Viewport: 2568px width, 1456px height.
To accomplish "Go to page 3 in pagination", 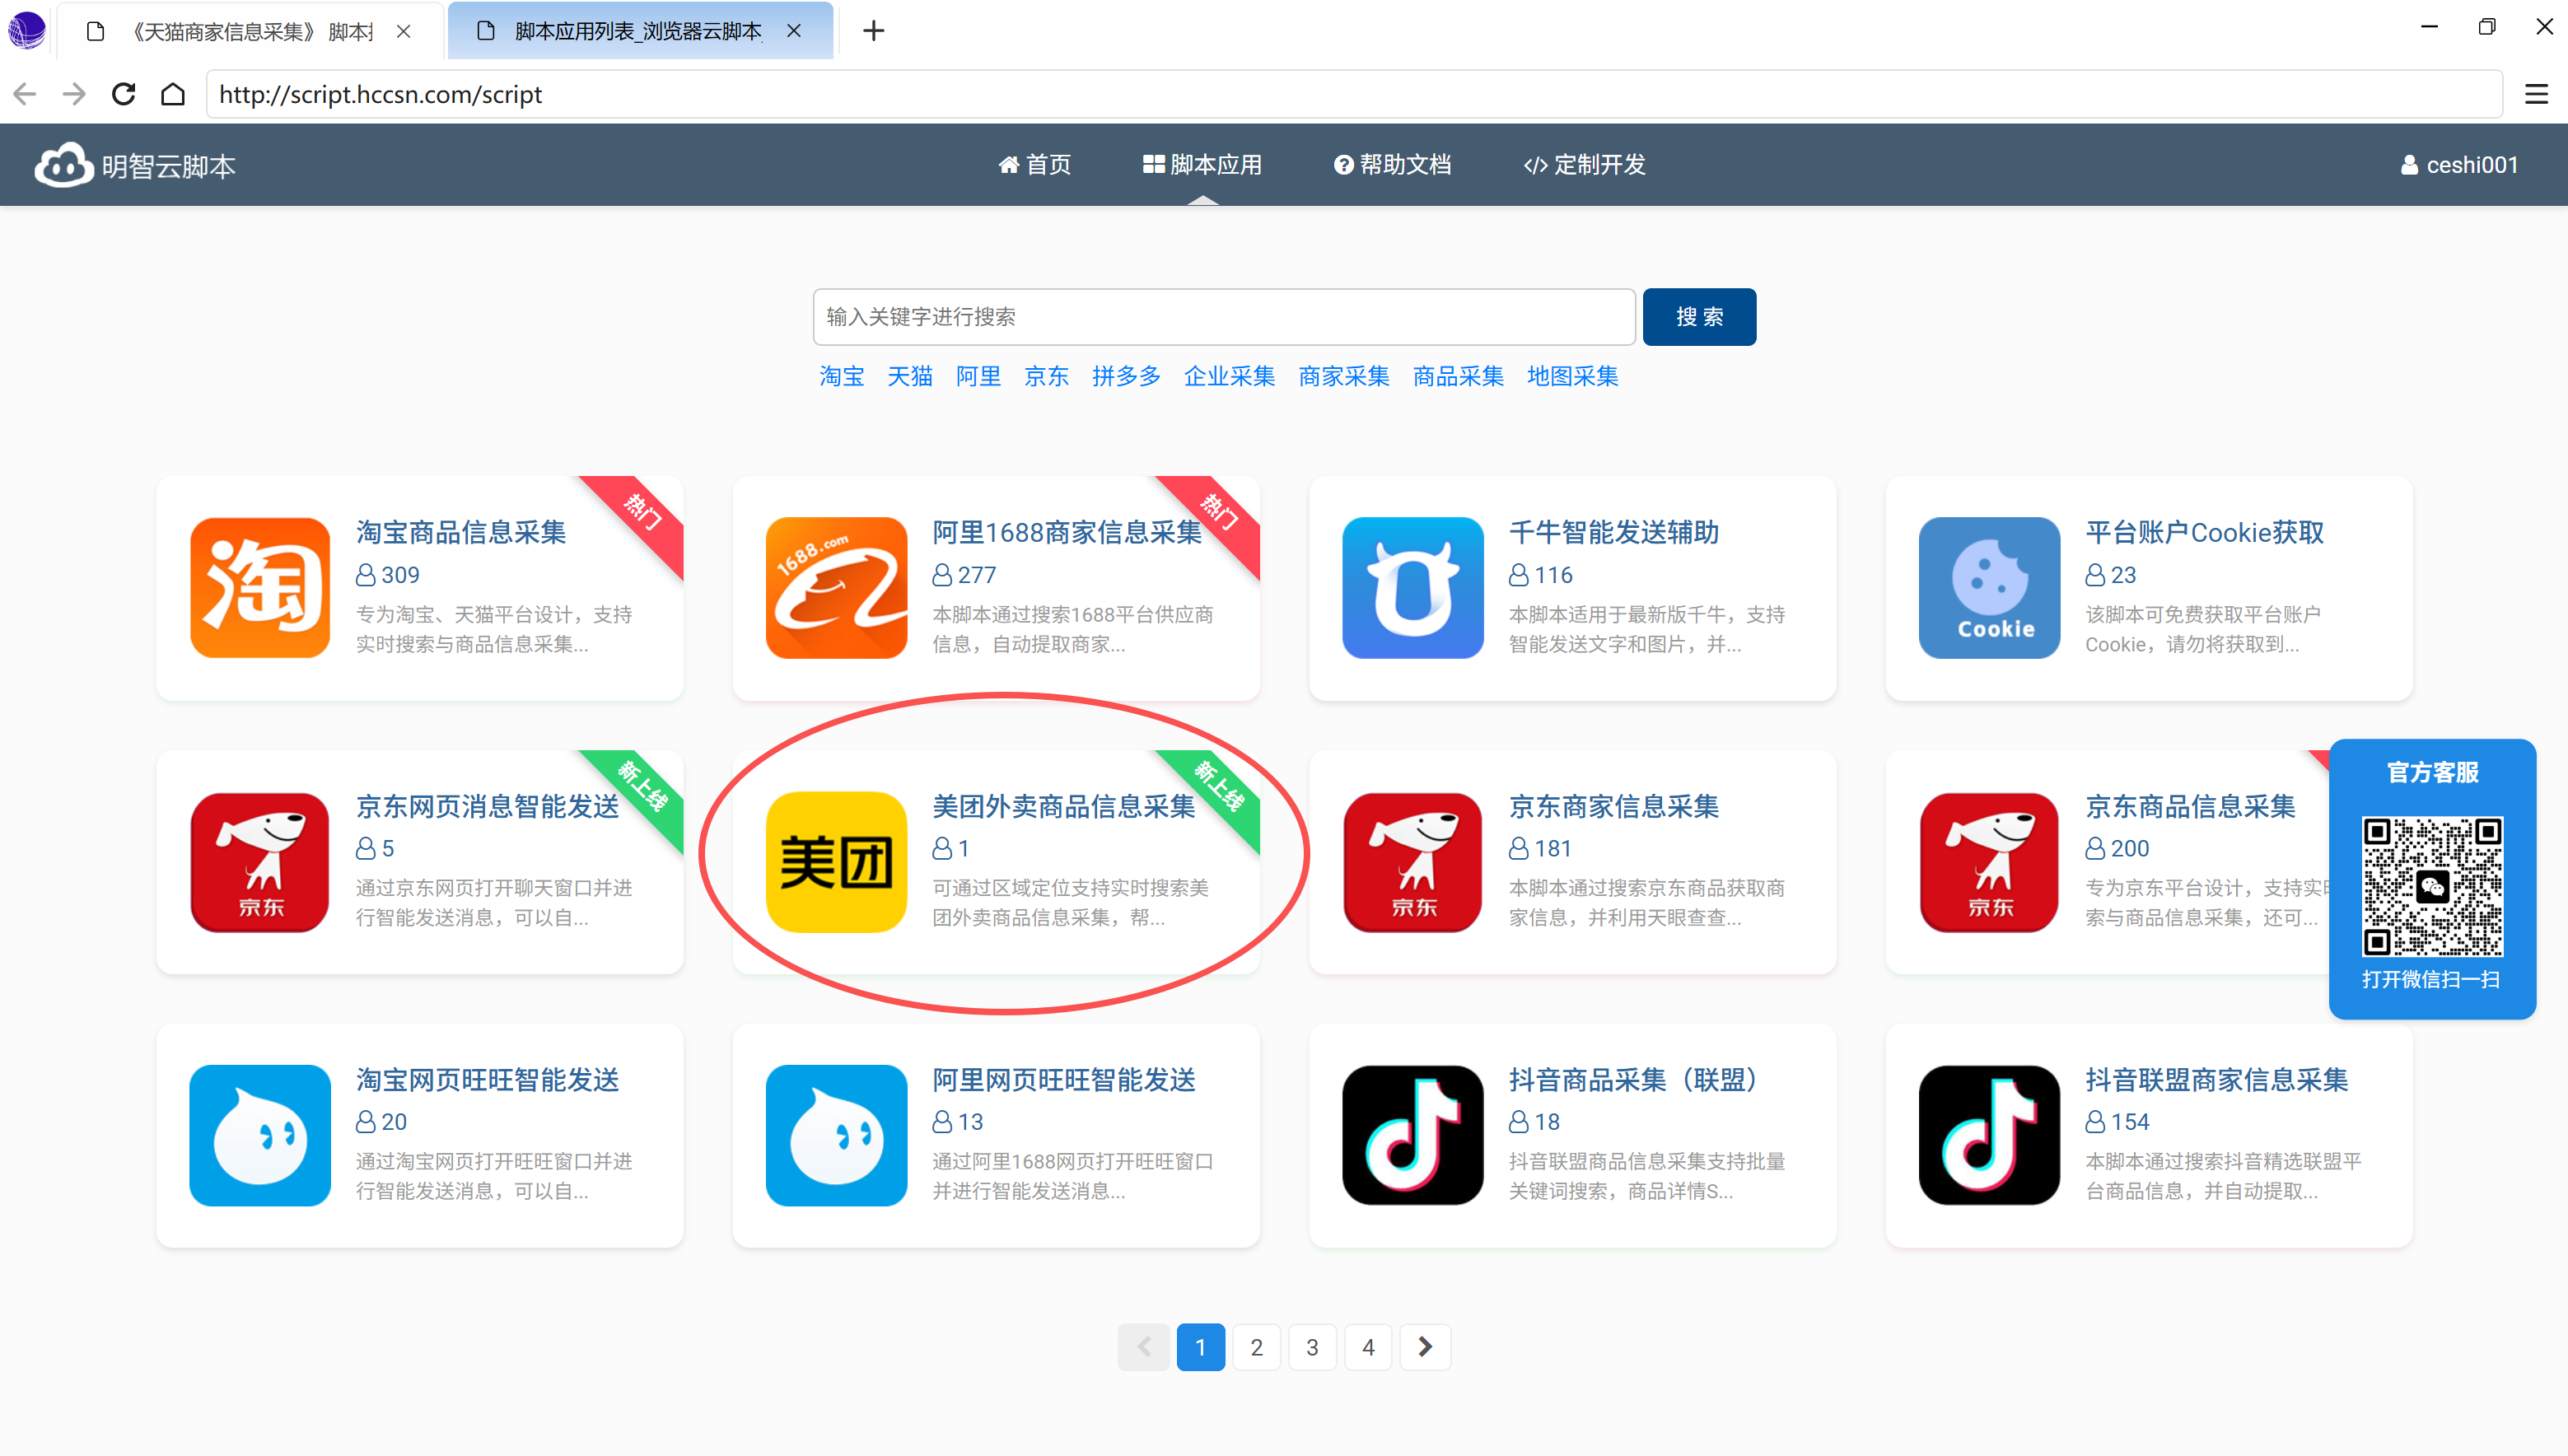I will click(1312, 1347).
